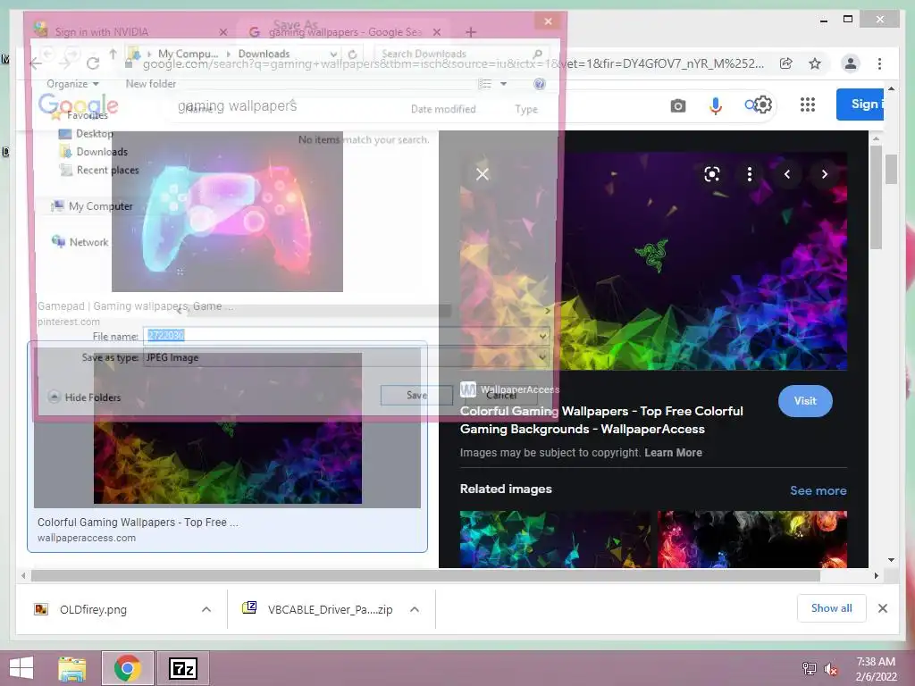Screen dimensions: 915x686
Task: Expand the VBCABLE_Driver zip download options arrow
Action: click(415, 609)
